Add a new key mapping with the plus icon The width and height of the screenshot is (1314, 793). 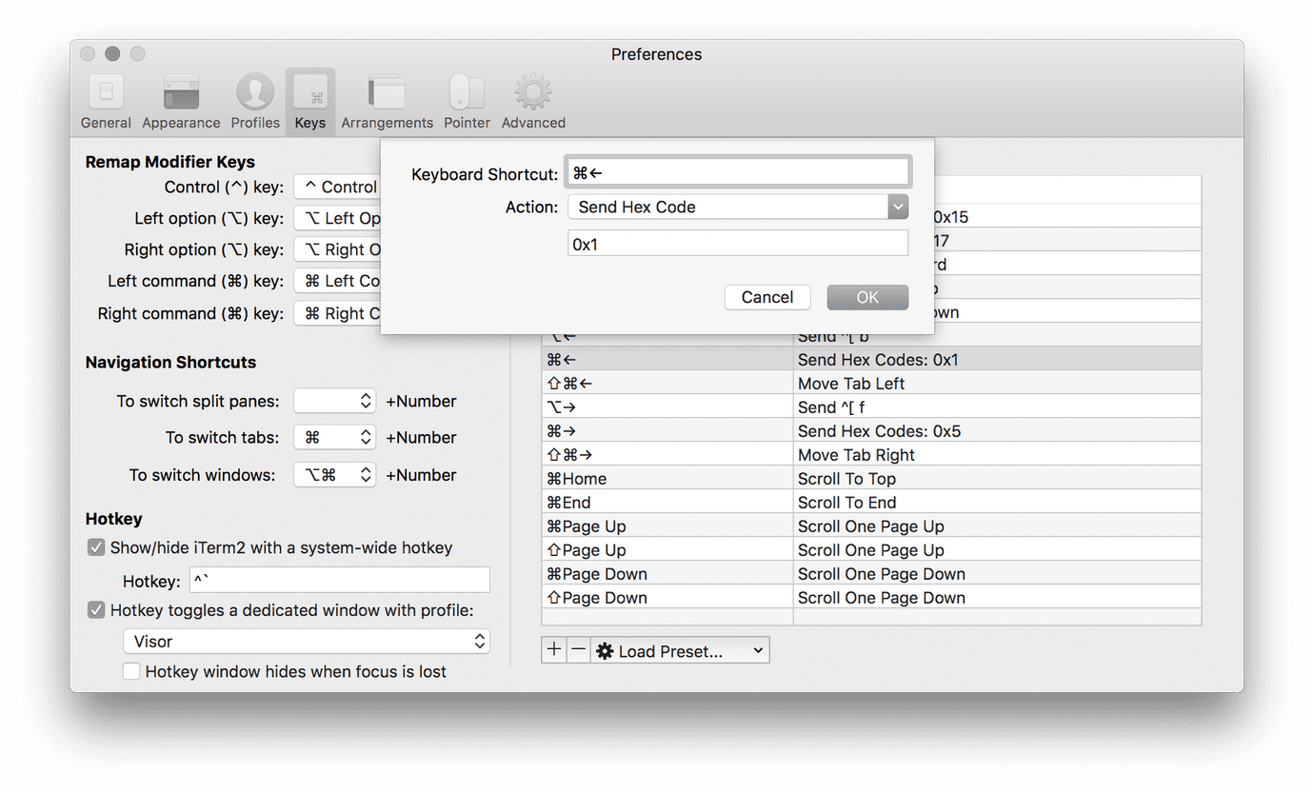tap(554, 649)
